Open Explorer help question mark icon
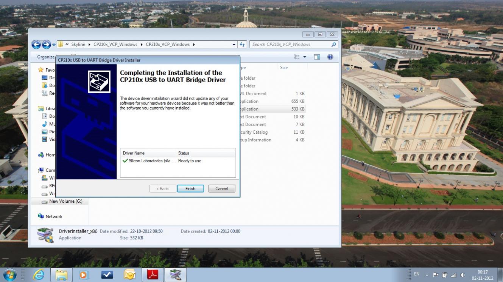 click(330, 57)
